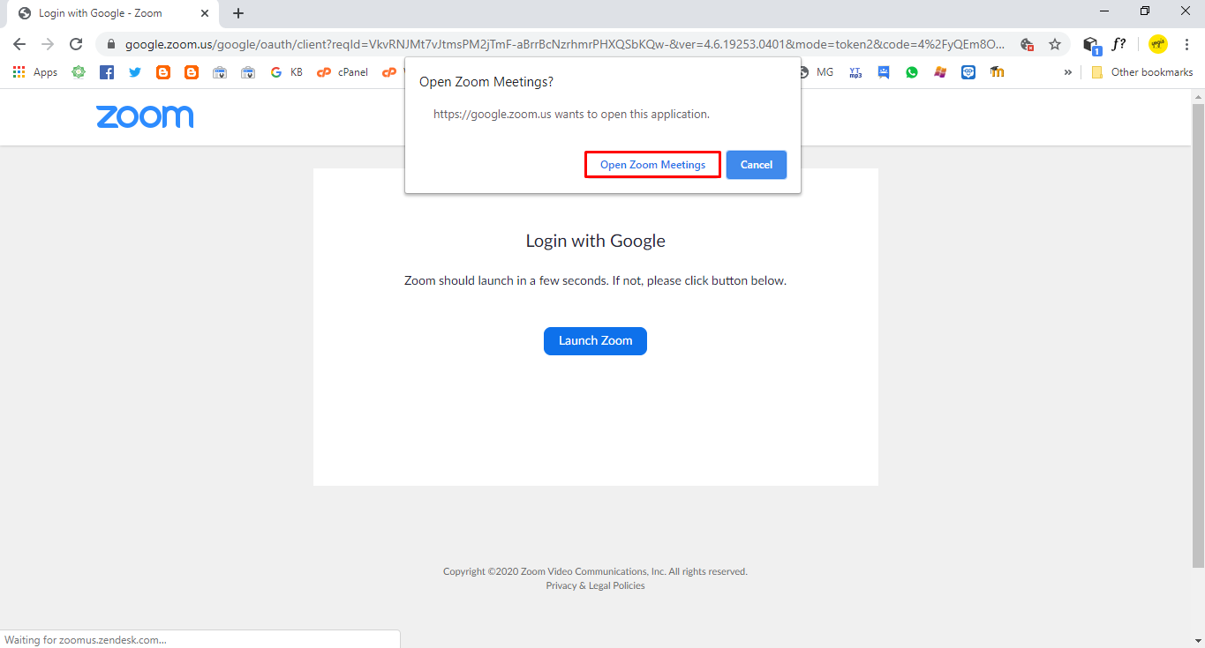The width and height of the screenshot is (1205, 648).
Task: Open the Chrome three-dot menu
Action: point(1186,44)
